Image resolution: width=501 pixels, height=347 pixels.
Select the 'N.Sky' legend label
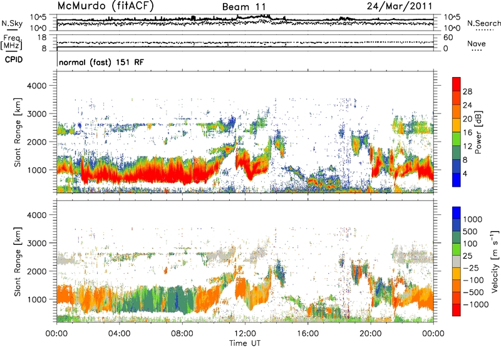pos(12,23)
